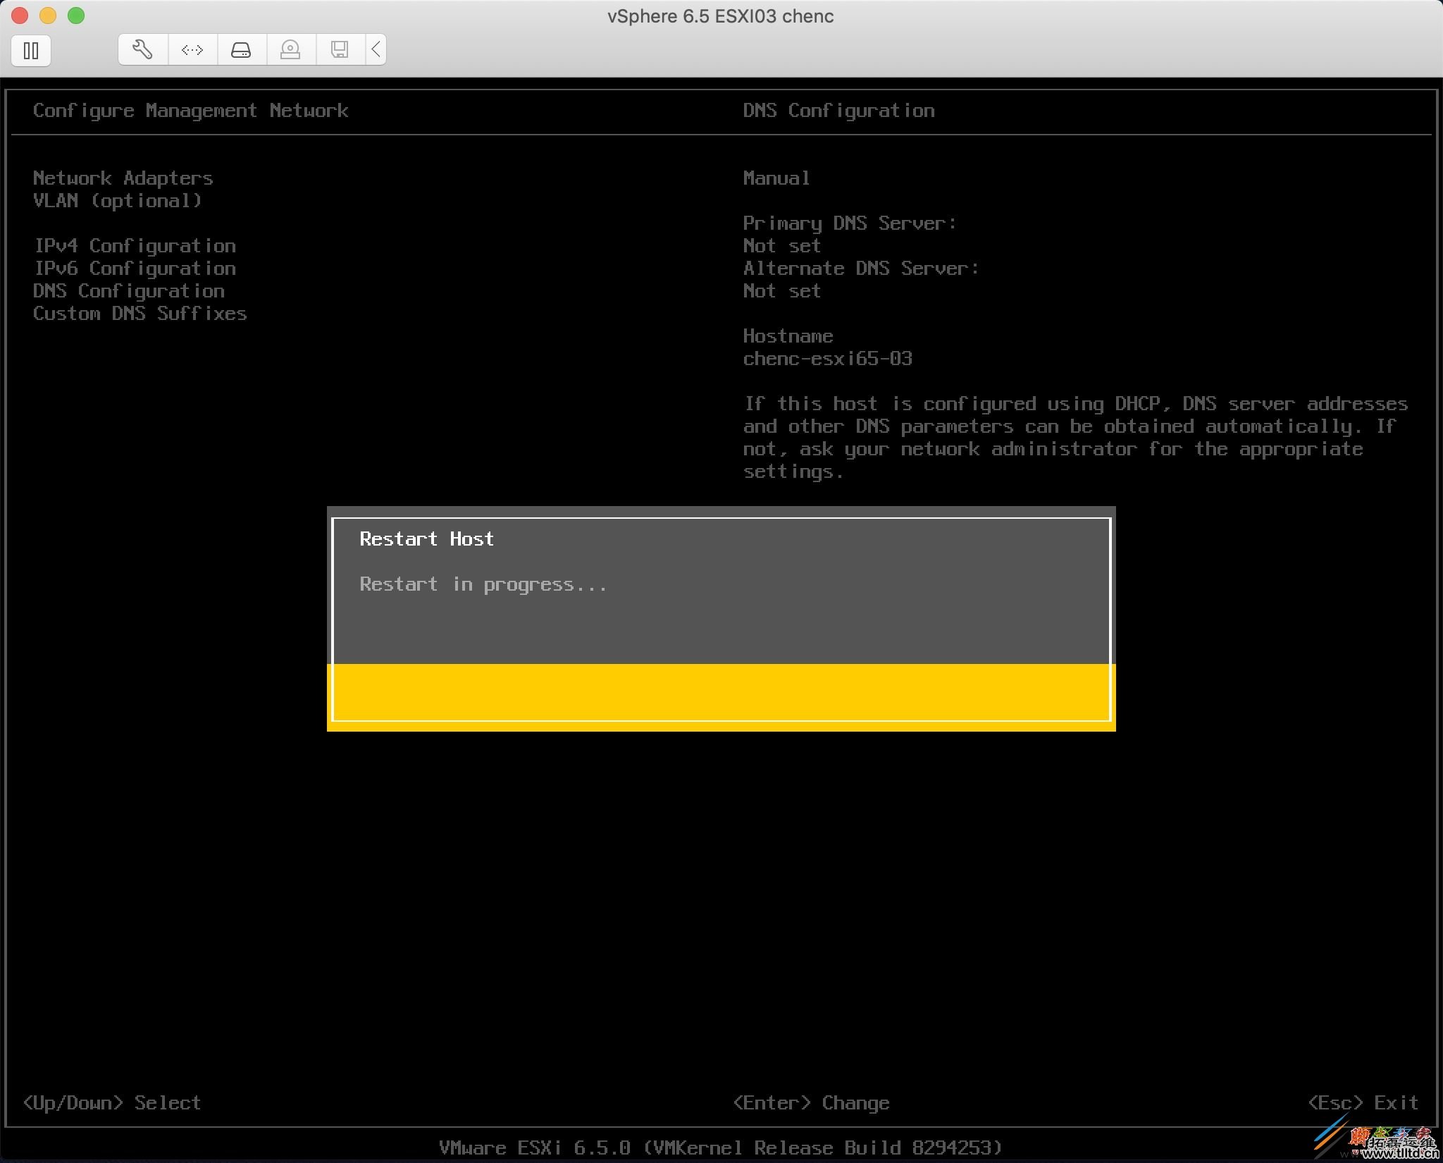Select the DNS Configuration menu entry
This screenshot has width=1443, height=1163.
click(129, 290)
